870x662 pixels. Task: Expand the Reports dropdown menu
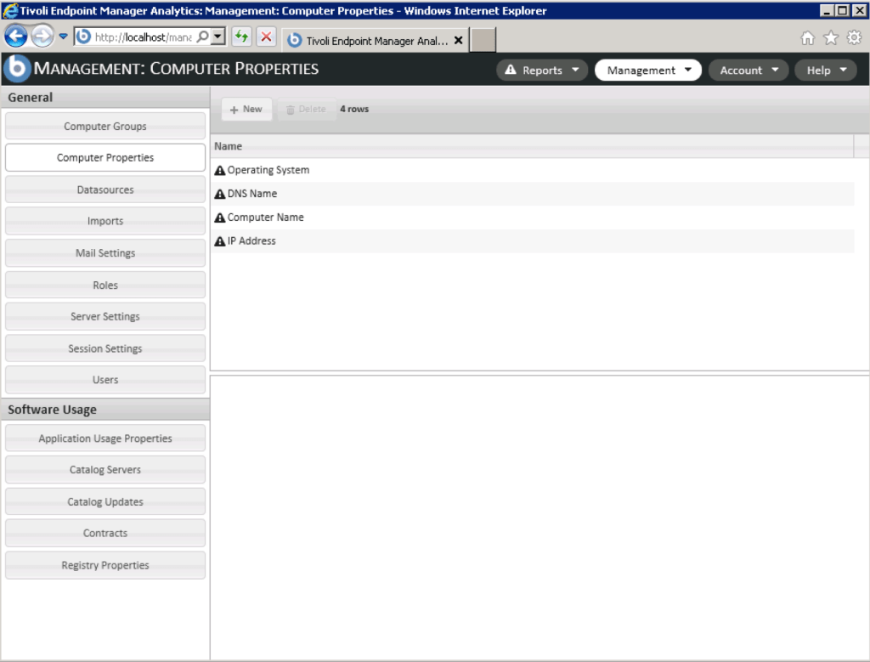coord(542,71)
